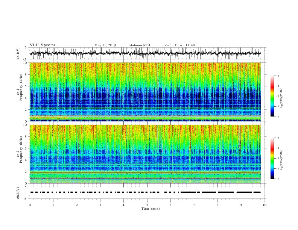The image size is (298, 230).
Task: Click the "6" kHz tick of ch.1 spectrogram
Action: click(x=26, y=86)
